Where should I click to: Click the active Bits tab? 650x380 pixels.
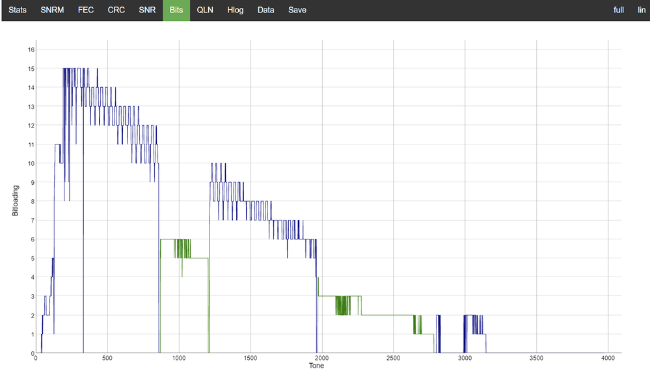pyautogui.click(x=176, y=10)
